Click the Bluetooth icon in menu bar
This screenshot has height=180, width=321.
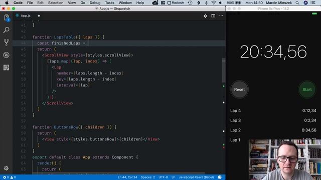[x=206, y=2]
